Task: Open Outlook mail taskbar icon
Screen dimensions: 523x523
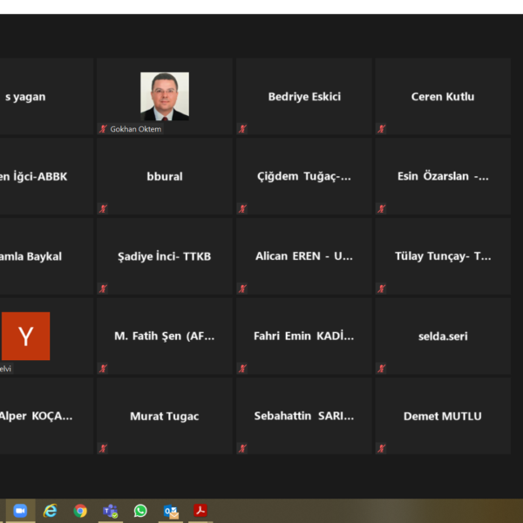Action: point(171,511)
